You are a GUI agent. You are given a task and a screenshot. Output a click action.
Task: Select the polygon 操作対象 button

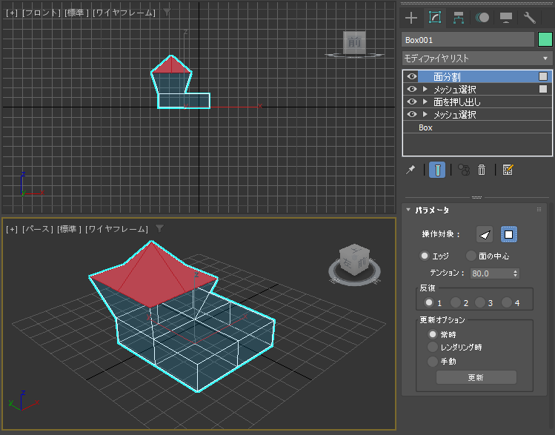[x=508, y=234]
